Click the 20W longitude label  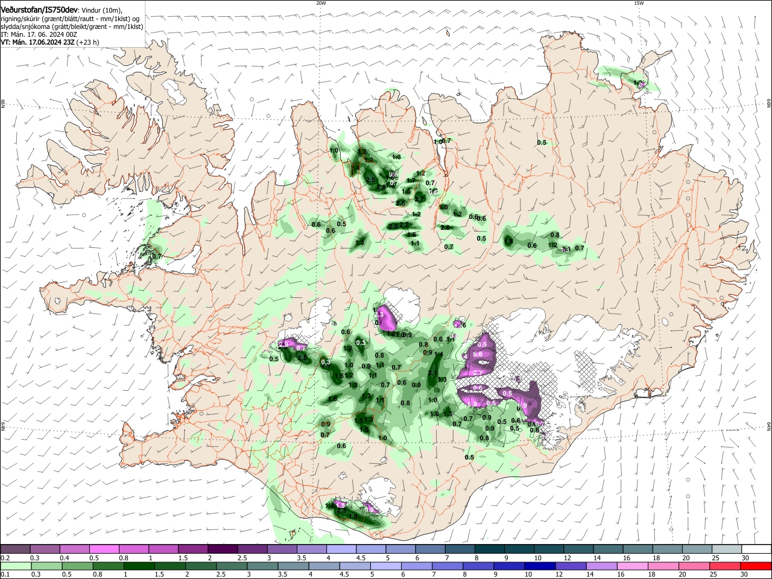click(x=321, y=3)
